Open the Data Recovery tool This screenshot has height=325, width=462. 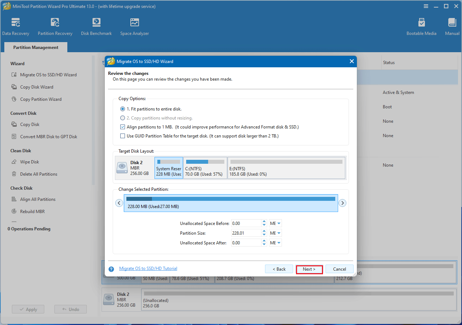click(x=16, y=26)
